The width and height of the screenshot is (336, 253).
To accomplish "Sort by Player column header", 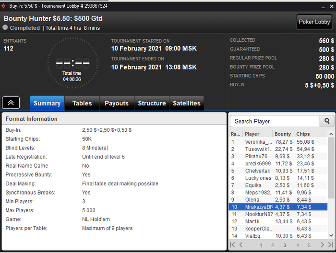I will point(257,134).
